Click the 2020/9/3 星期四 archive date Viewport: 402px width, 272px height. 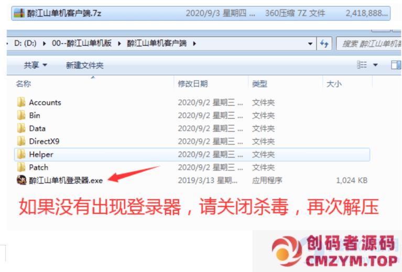click(220, 13)
